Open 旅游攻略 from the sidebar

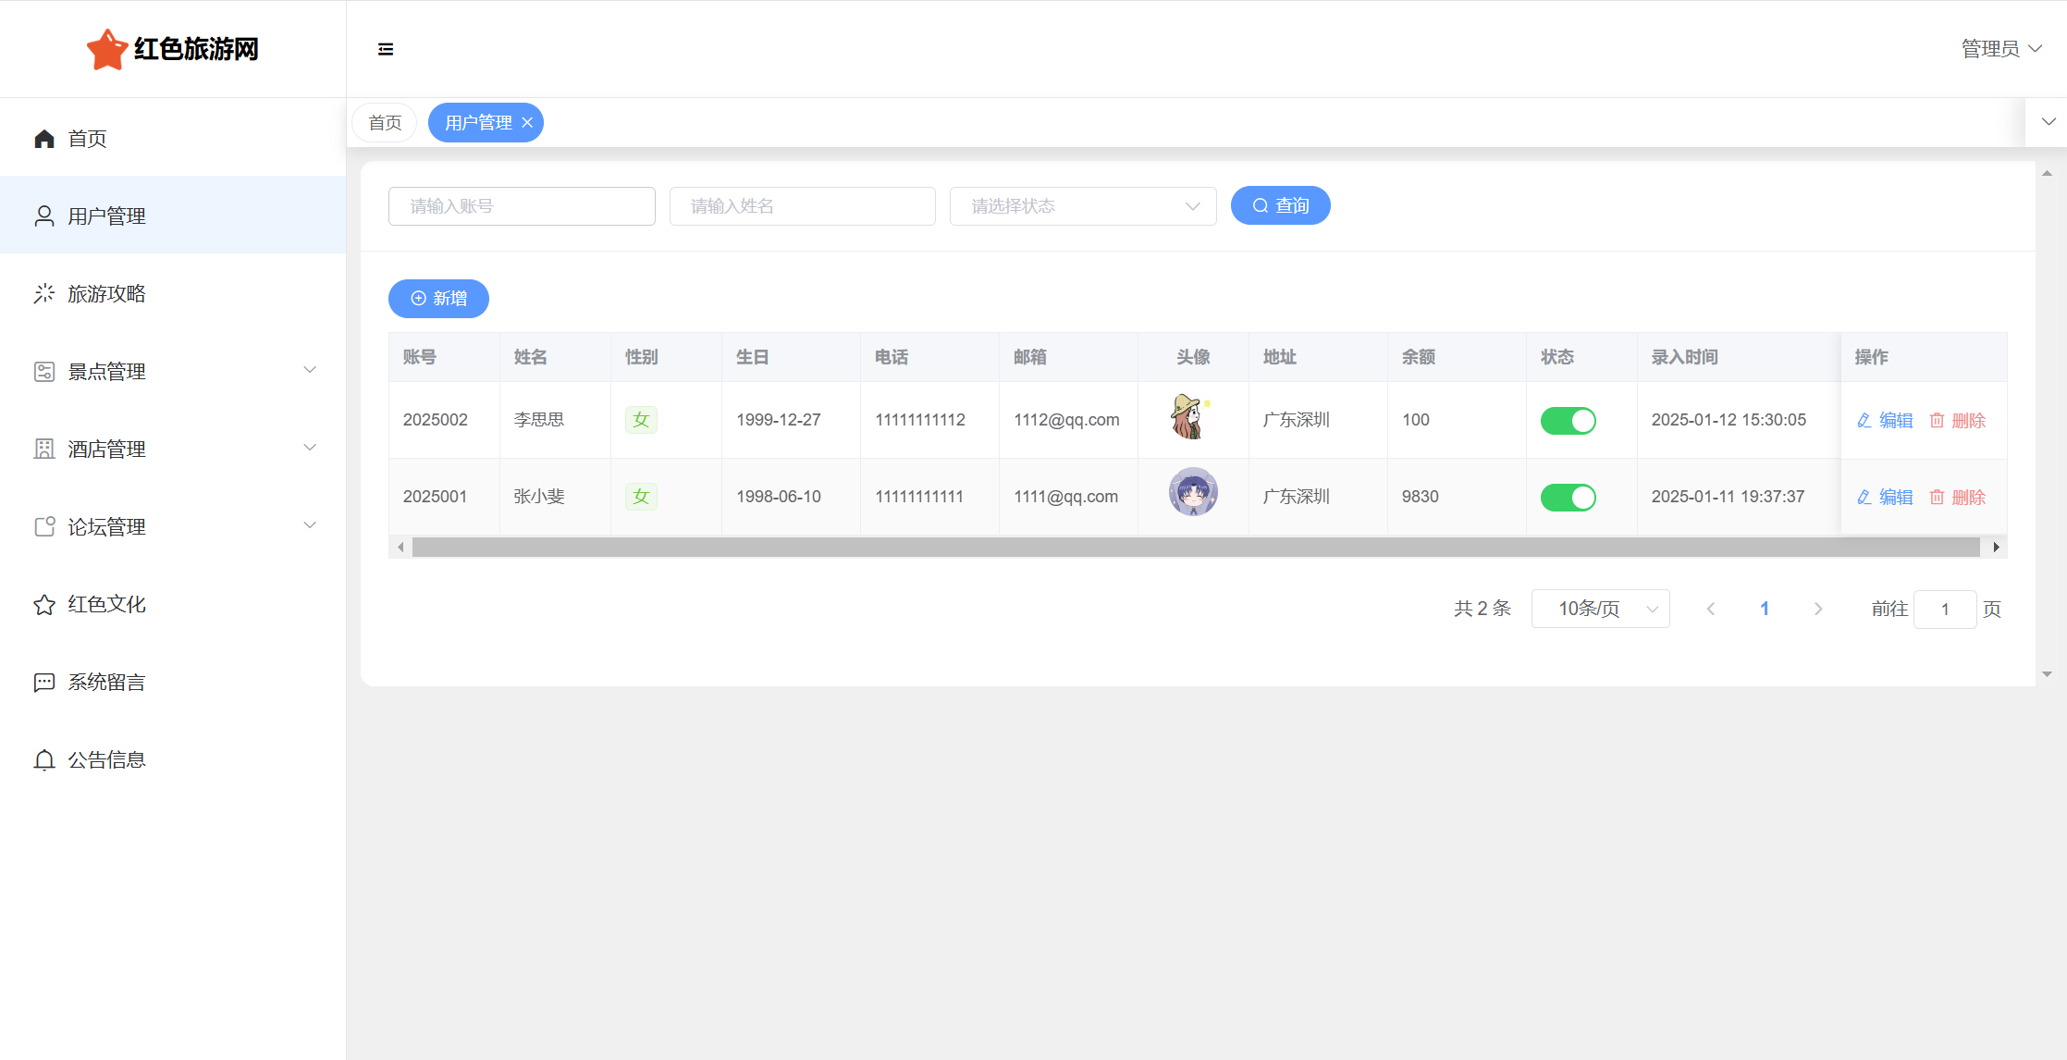pos(106,294)
